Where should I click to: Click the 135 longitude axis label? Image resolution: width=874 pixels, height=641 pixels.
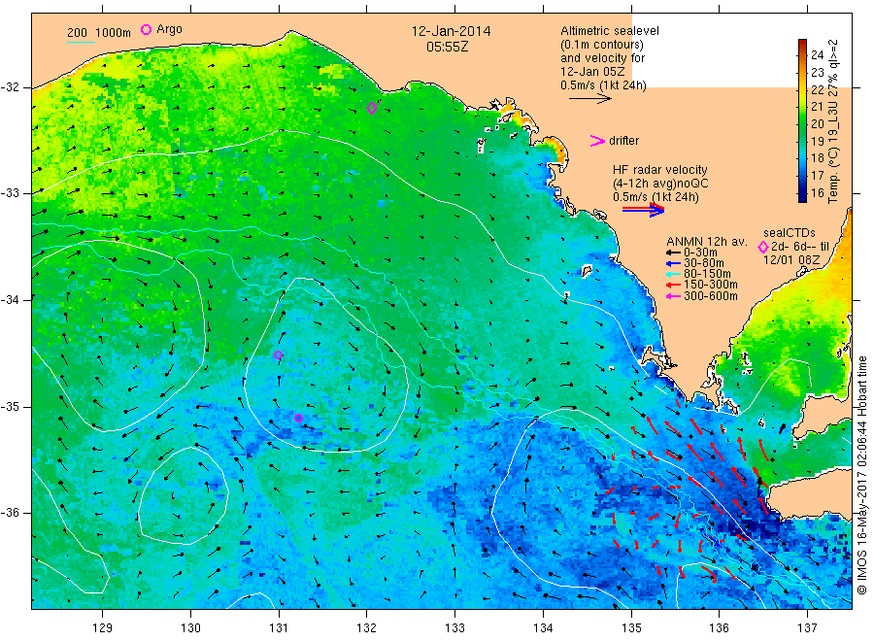coord(631,628)
